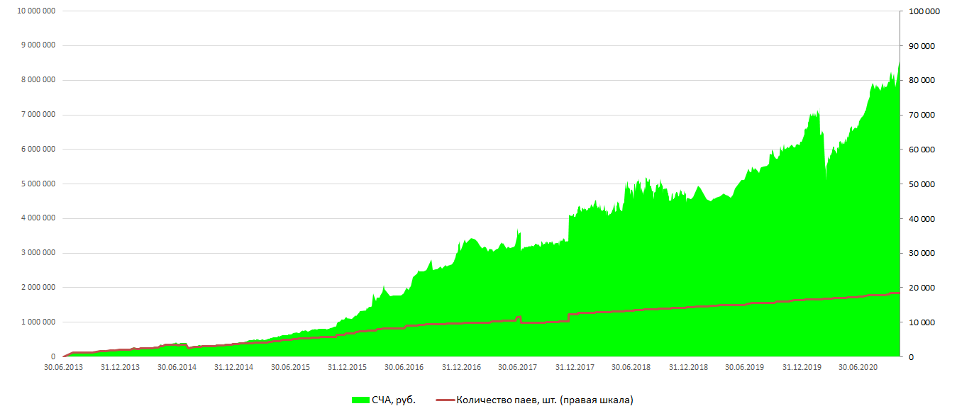Click date label 30.06.2020
Viewport: 957px width, 411px height.
(x=858, y=368)
